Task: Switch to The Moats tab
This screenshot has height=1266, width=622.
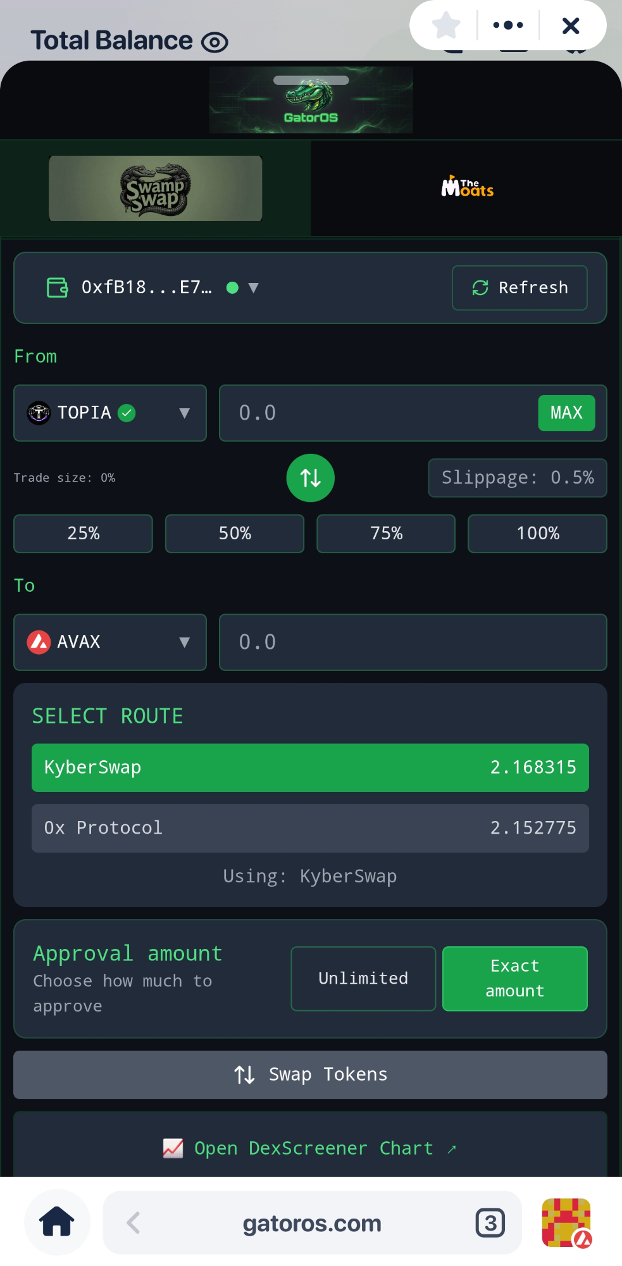Action: (467, 188)
